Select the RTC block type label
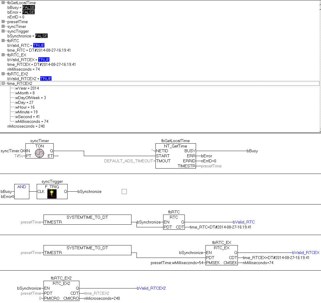This screenshot has height=303, width=321. 174,217
